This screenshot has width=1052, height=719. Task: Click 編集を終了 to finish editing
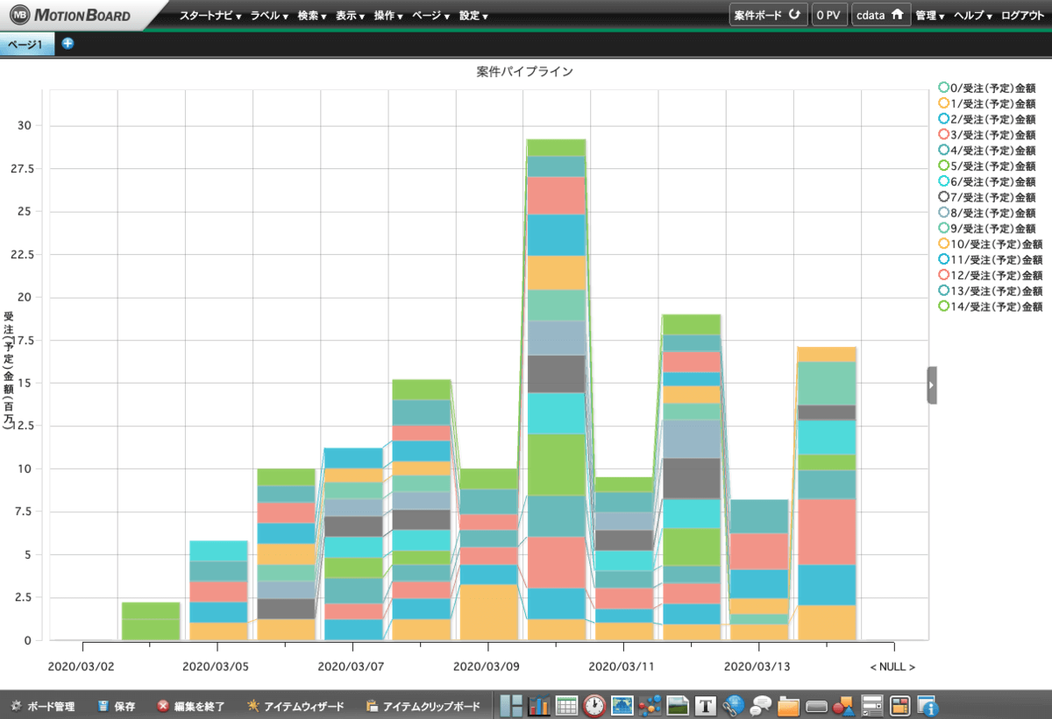point(191,706)
